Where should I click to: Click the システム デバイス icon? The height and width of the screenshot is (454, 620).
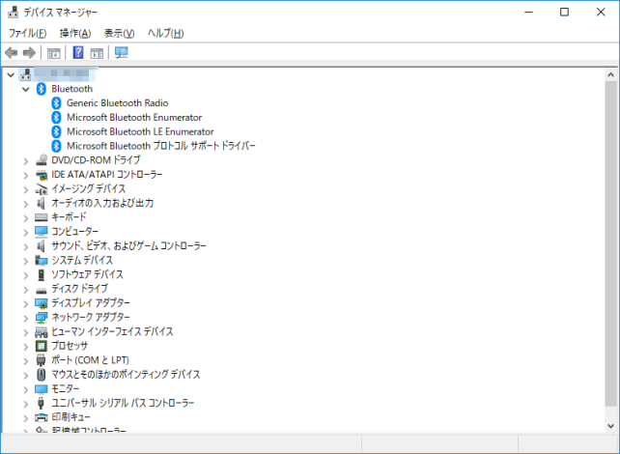(42, 260)
